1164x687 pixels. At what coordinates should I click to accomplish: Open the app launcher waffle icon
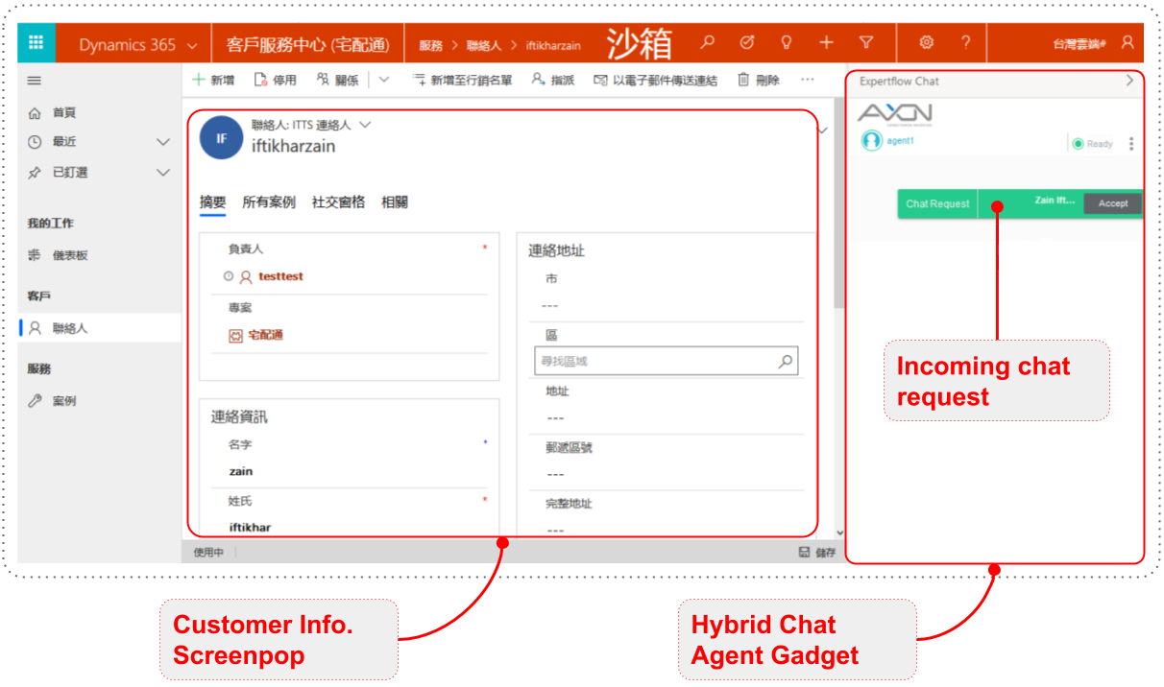[x=36, y=43]
